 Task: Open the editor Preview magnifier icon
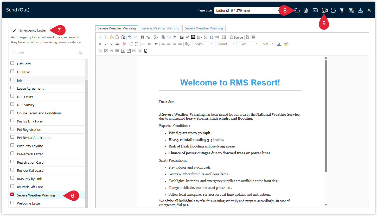click(248, 37)
